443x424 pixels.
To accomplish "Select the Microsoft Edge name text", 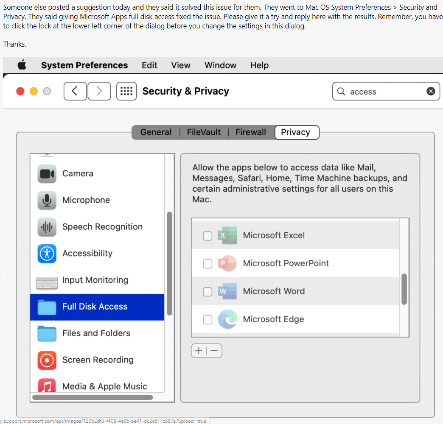I will tap(274, 319).
